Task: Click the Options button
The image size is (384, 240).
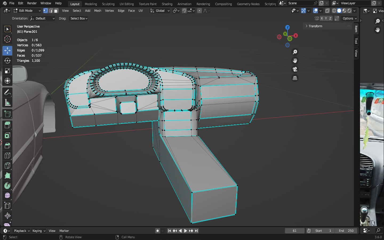Action: pyautogui.click(x=349, y=18)
